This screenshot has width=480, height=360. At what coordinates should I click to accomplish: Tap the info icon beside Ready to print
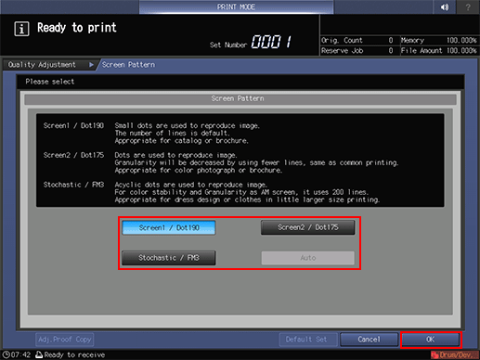click(x=21, y=29)
